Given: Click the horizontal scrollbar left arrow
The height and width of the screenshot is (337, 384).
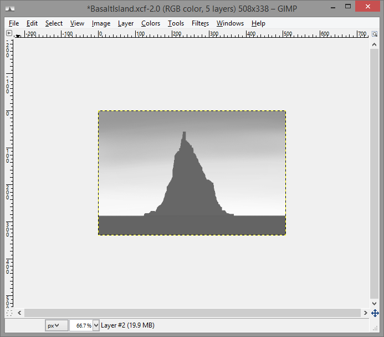Looking at the screenshot, I should pyautogui.click(x=19, y=313).
